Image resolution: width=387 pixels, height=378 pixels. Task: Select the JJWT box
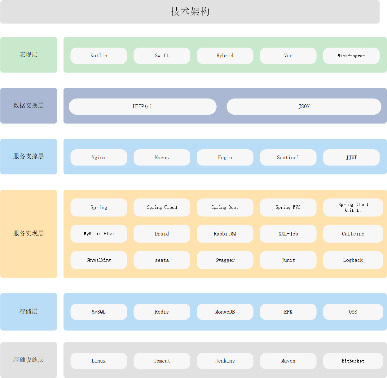(351, 157)
